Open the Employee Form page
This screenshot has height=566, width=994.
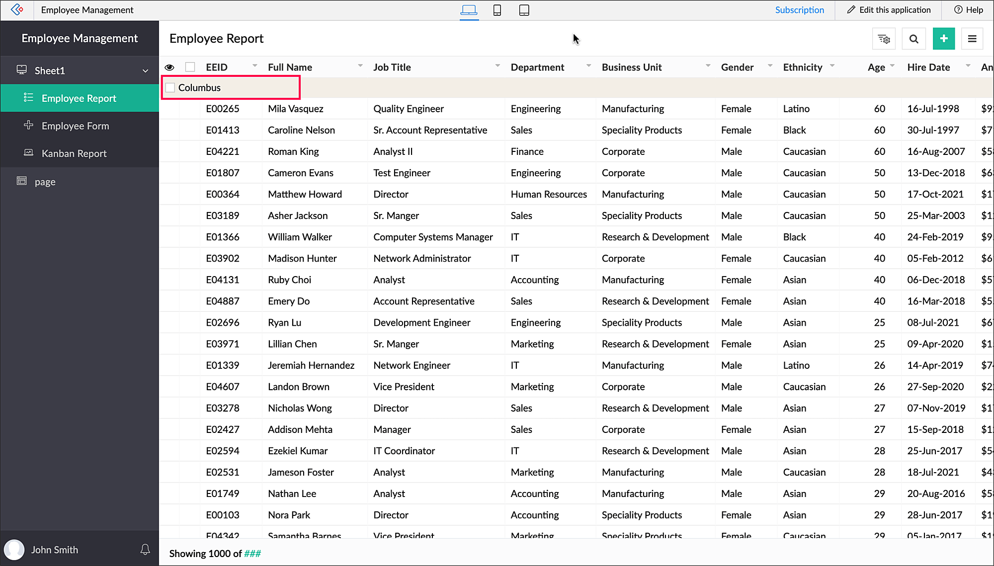pos(75,126)
